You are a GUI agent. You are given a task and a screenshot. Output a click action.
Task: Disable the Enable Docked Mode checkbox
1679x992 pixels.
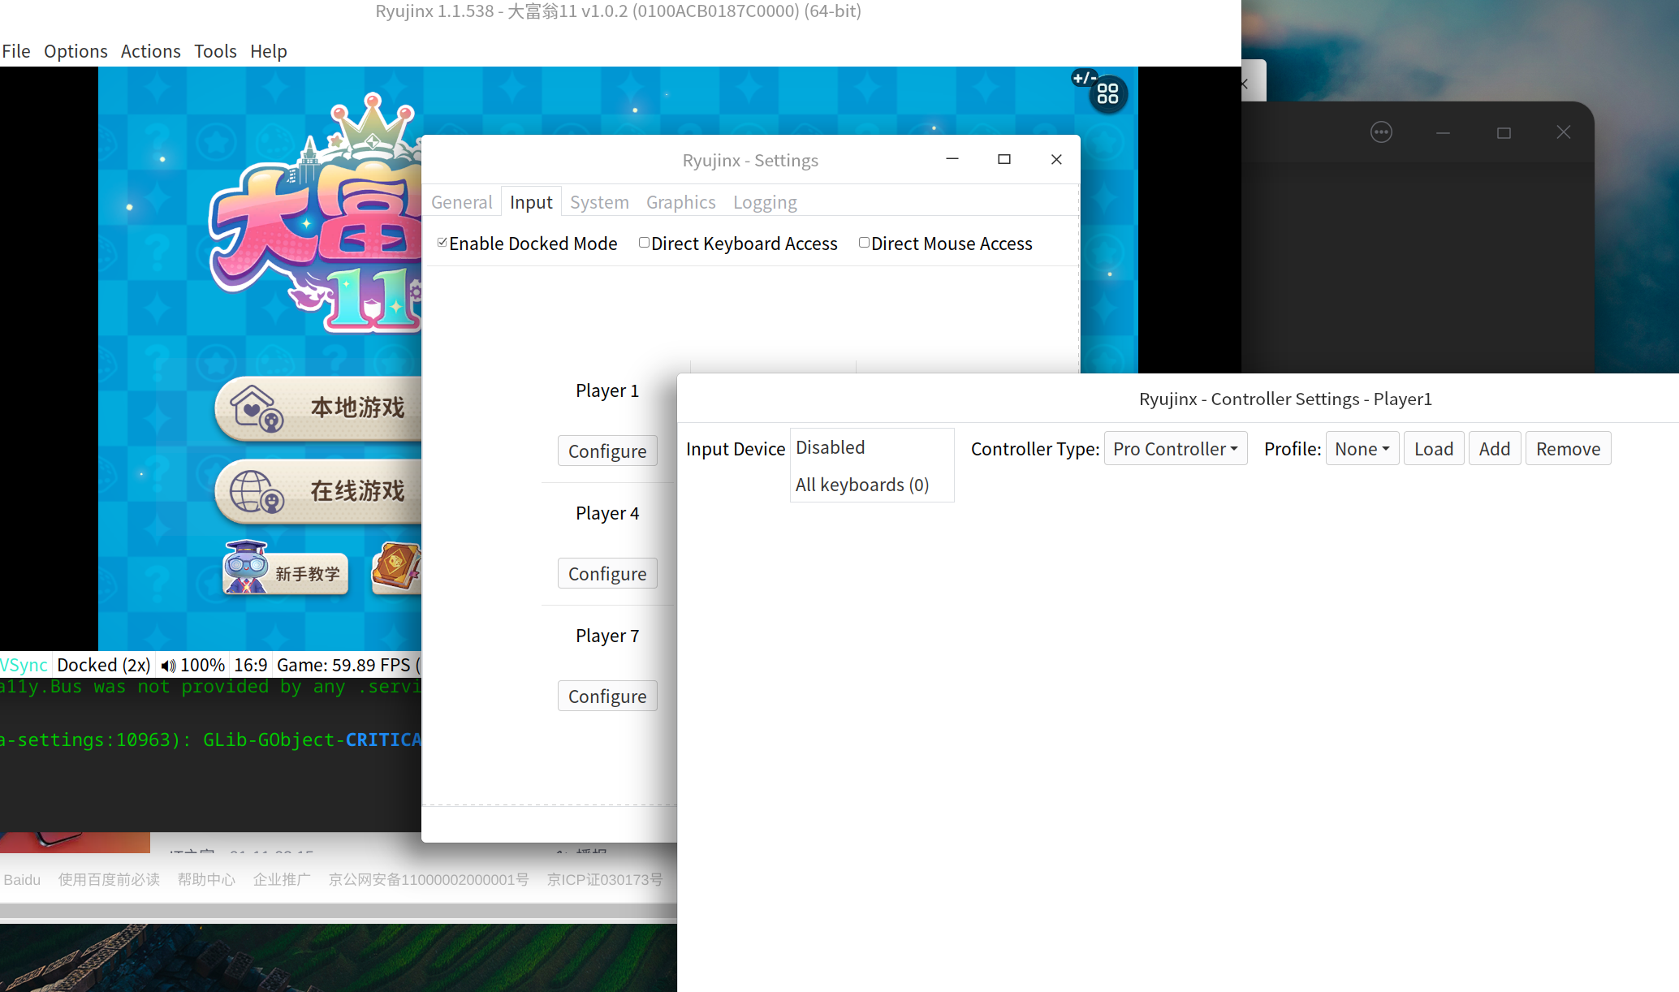[442, 243]
